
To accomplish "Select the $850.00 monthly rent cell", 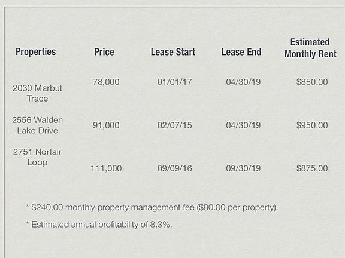I will pos(312,82).
